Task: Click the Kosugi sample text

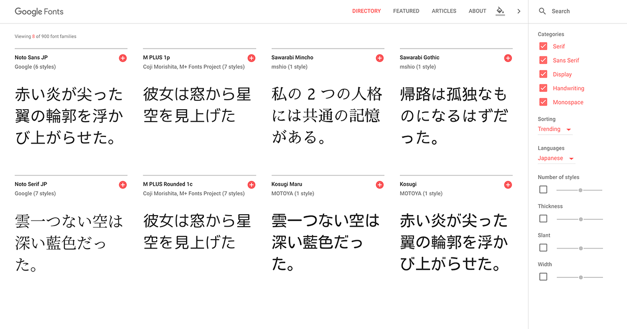Action: tap(454, 243)
